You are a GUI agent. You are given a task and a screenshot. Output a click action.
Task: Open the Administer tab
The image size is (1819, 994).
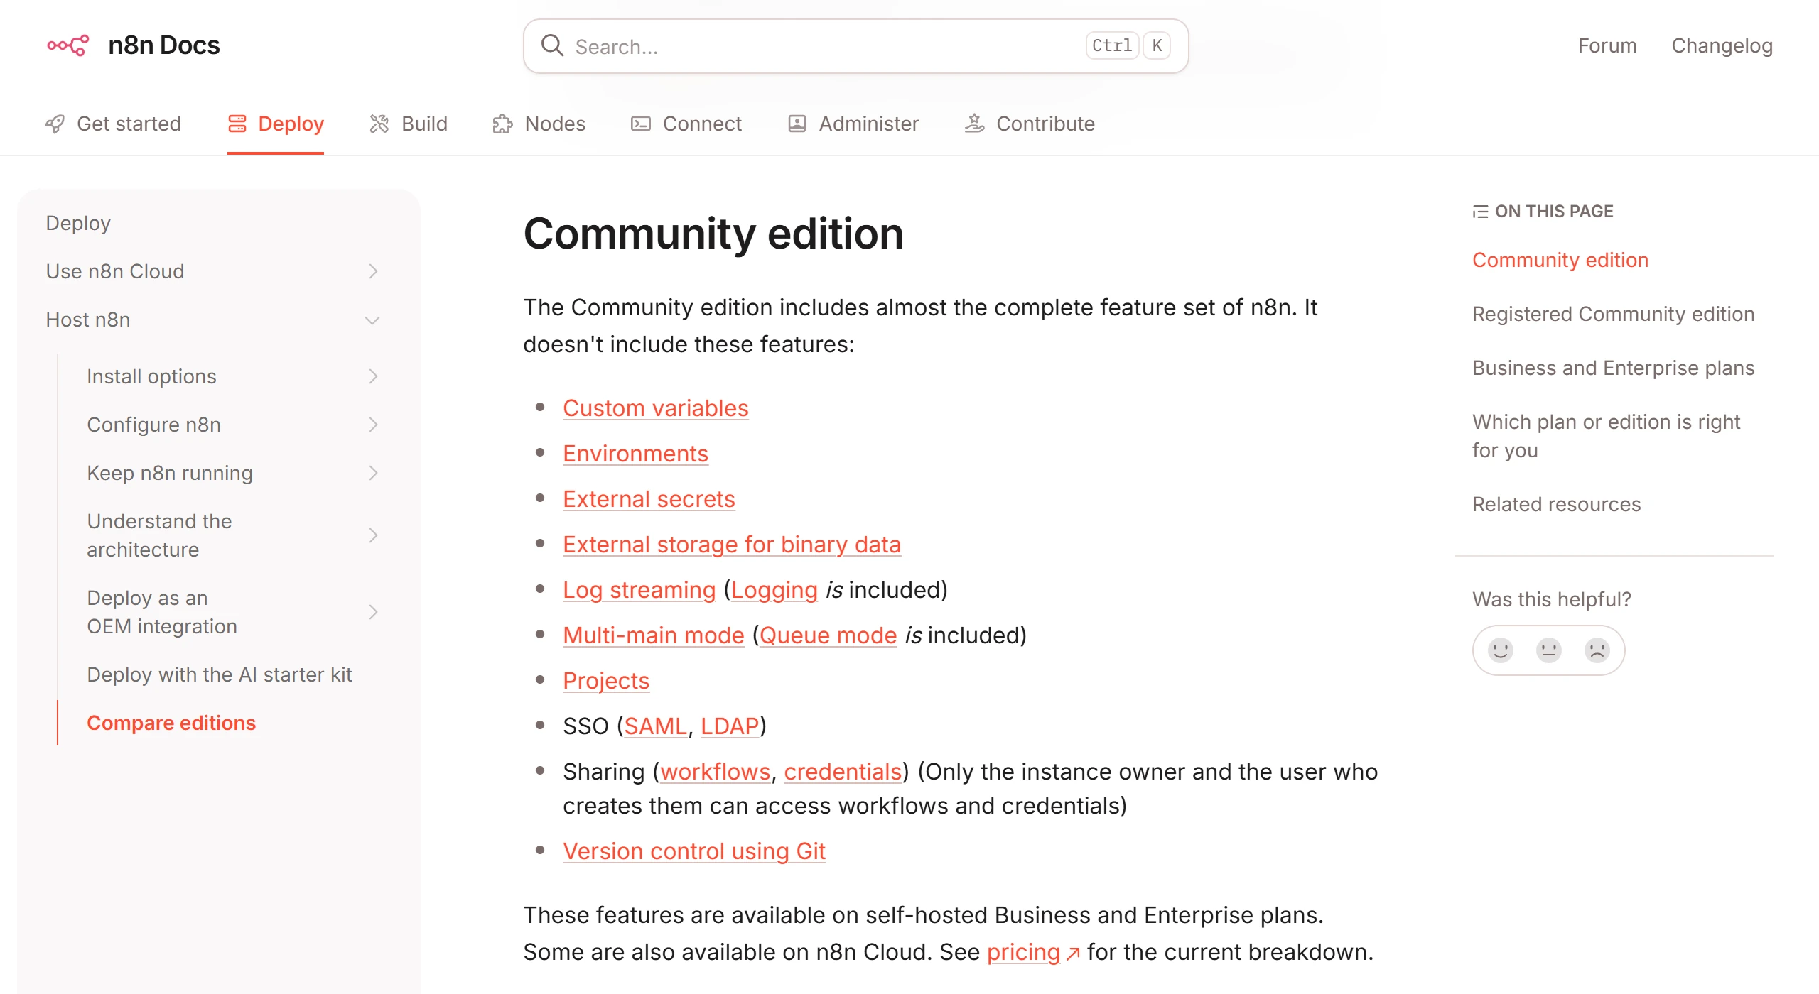click(x=853, y=124)
